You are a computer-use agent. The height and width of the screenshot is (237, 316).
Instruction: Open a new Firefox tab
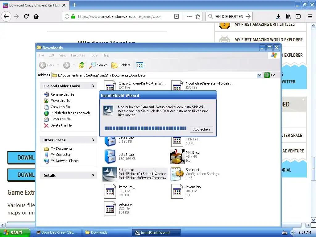74,5
